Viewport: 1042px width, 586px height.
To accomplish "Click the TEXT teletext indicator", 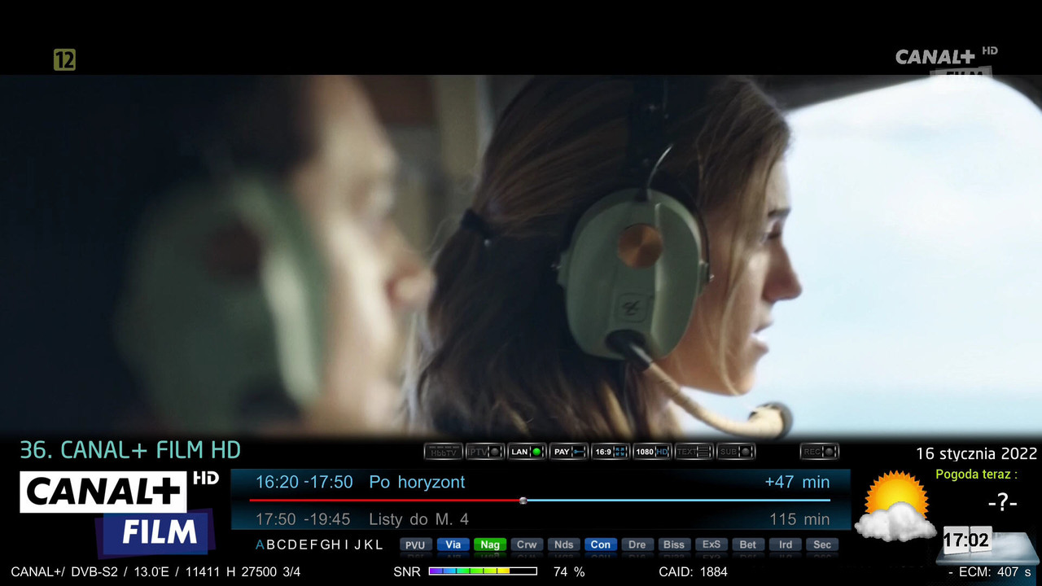I will pos(694,451).
